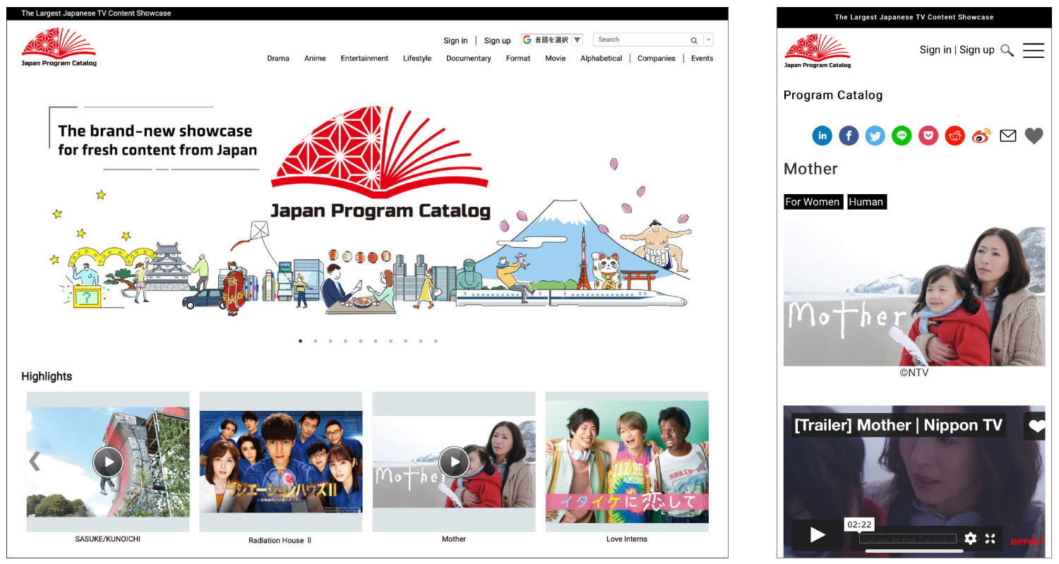Seek within the trailer progress bar
1059x564 pixels.
pyautogui.click(x=908, y=539)
